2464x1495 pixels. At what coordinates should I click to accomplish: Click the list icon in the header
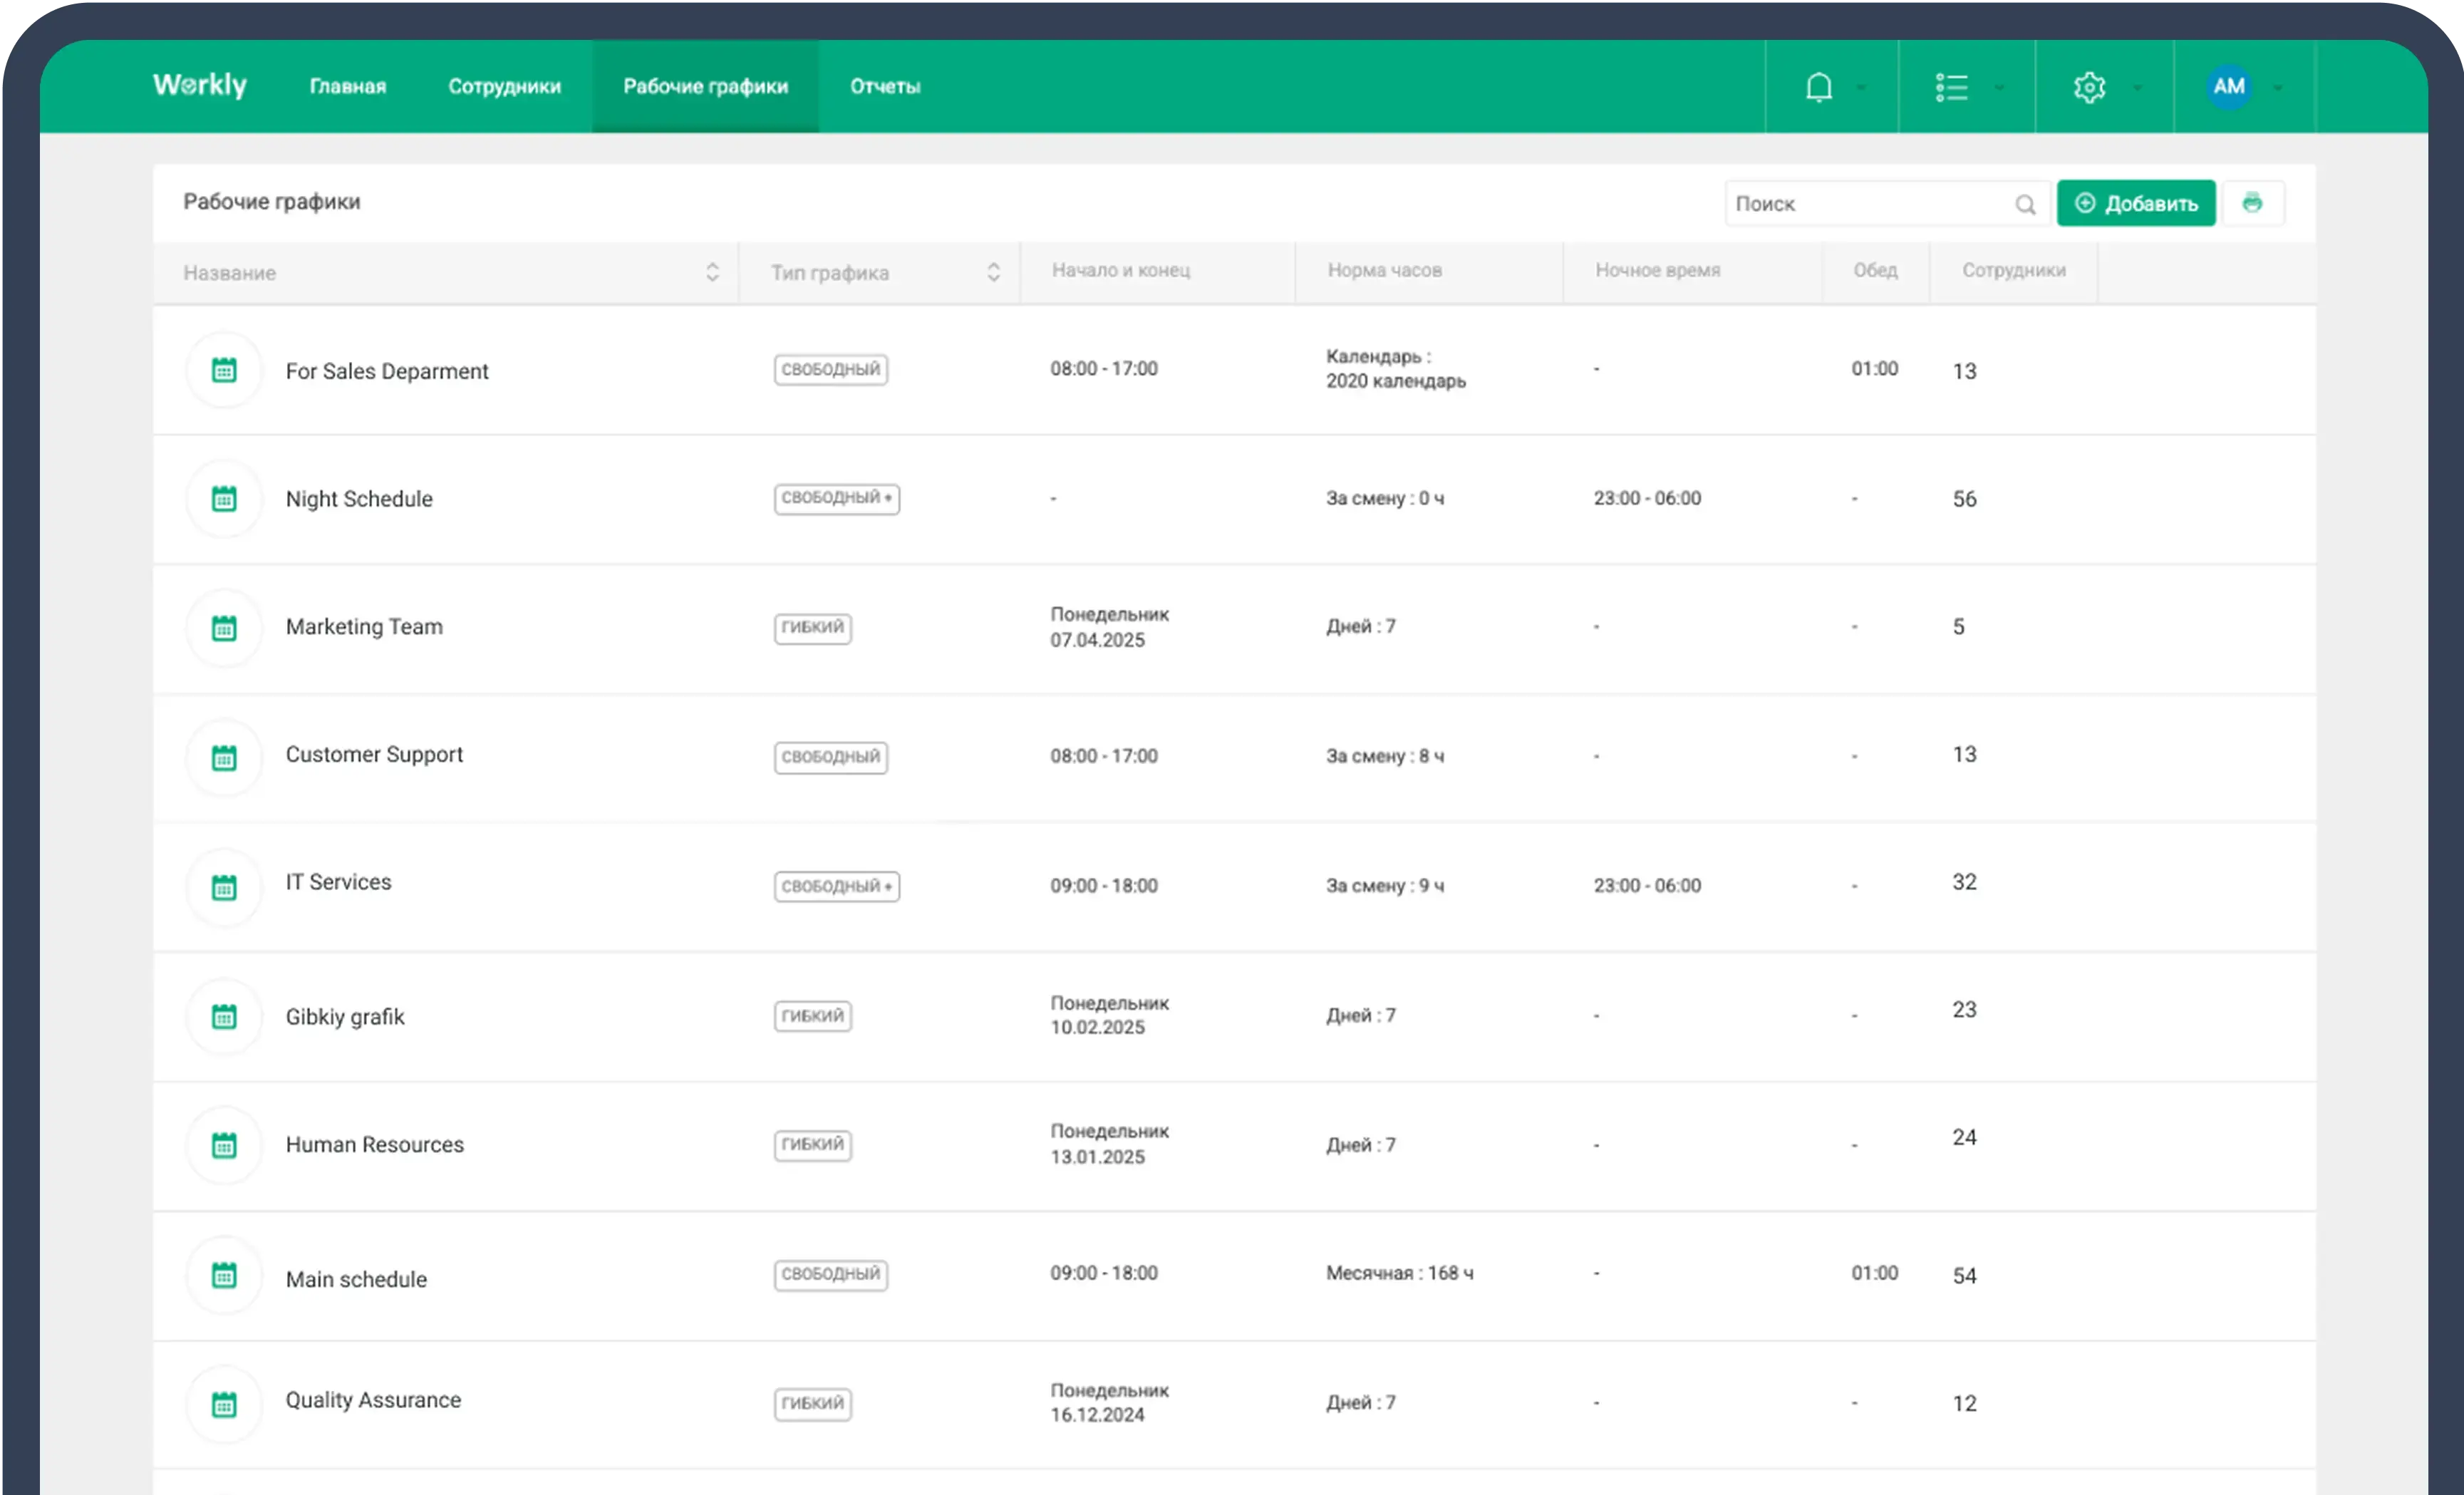(x=1952, y=86)
